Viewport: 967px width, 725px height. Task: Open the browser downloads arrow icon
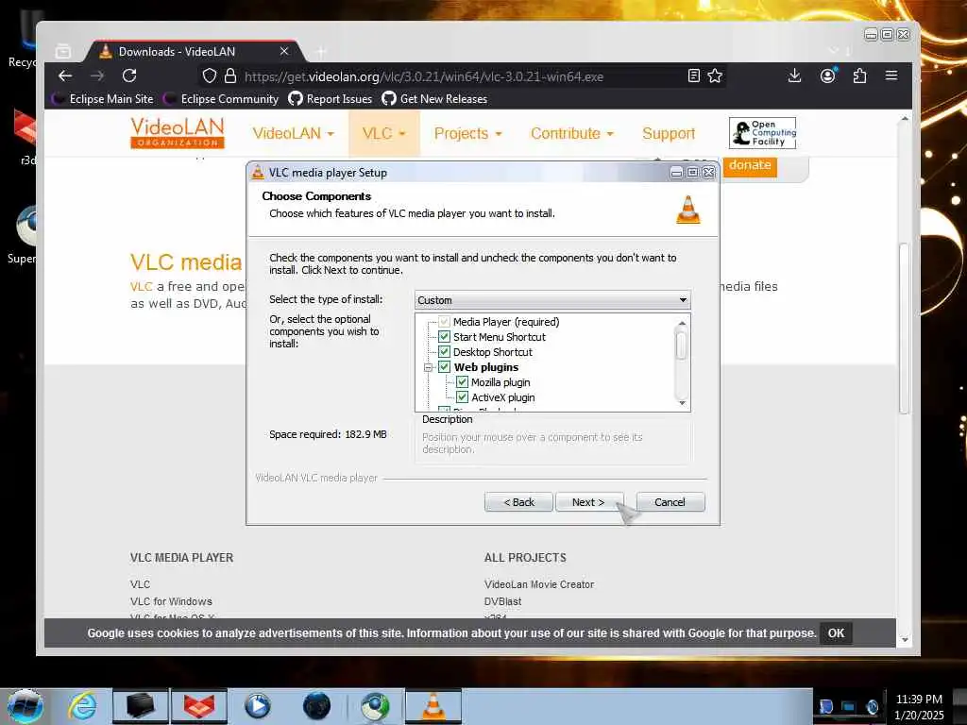794,76
